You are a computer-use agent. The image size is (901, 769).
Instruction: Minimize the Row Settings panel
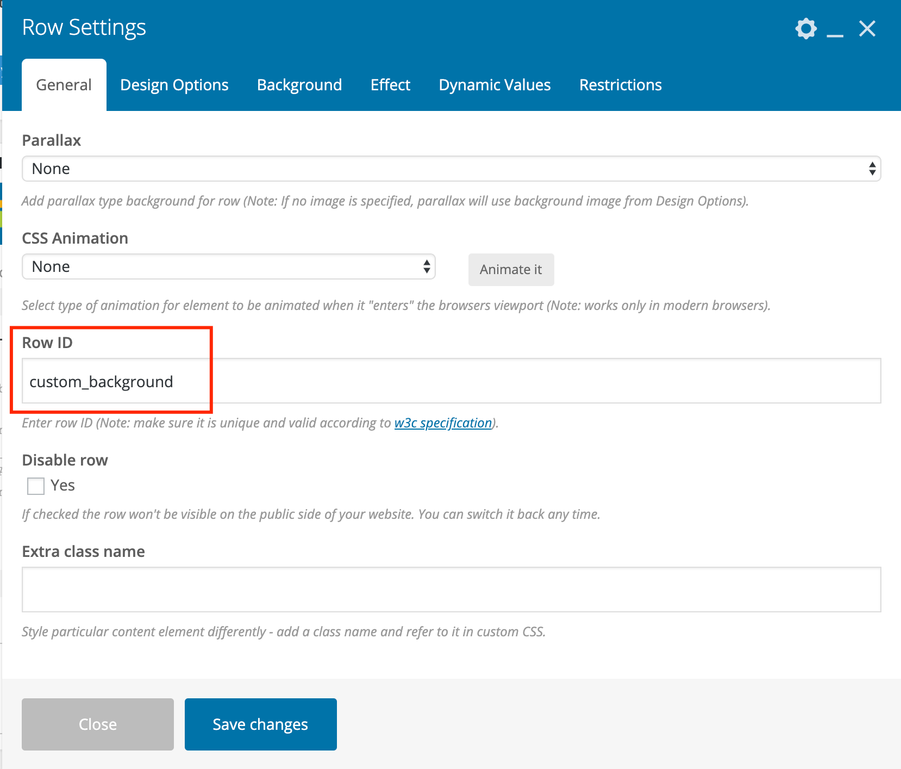click(x=835, y=30)
